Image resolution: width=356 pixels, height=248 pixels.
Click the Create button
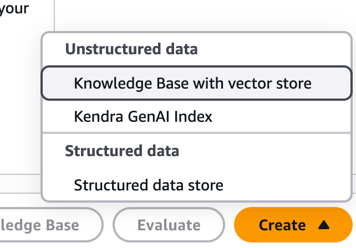coord(282,225)
